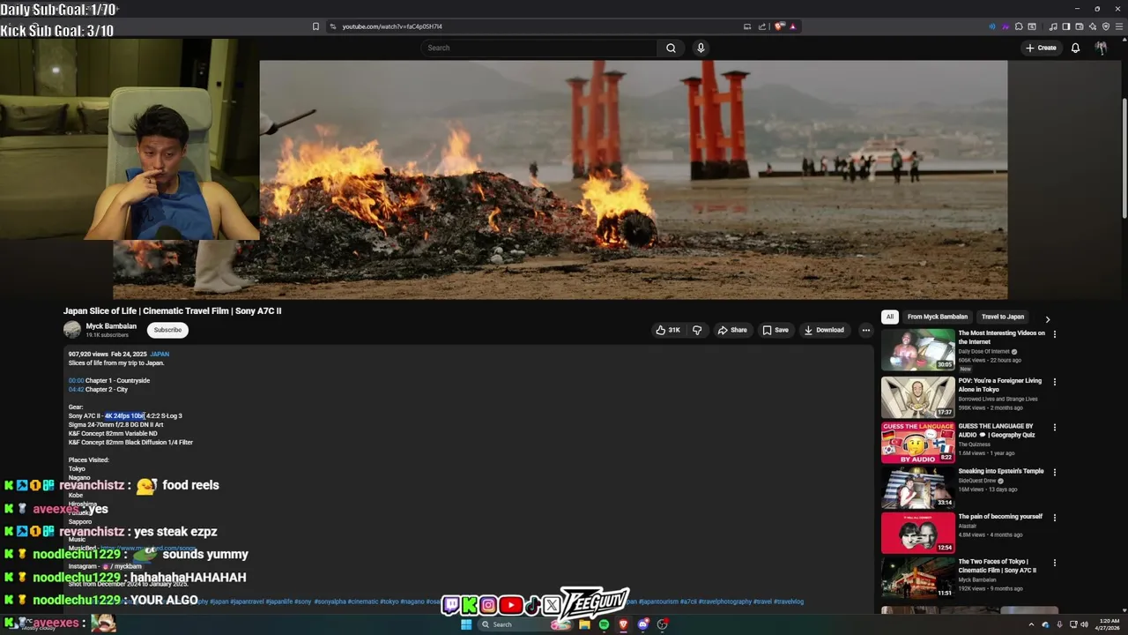The height and width of the screenshot is (635, 1128).
Task: Click the Brave wallet icon
Action: click(x=1079, y=26)
